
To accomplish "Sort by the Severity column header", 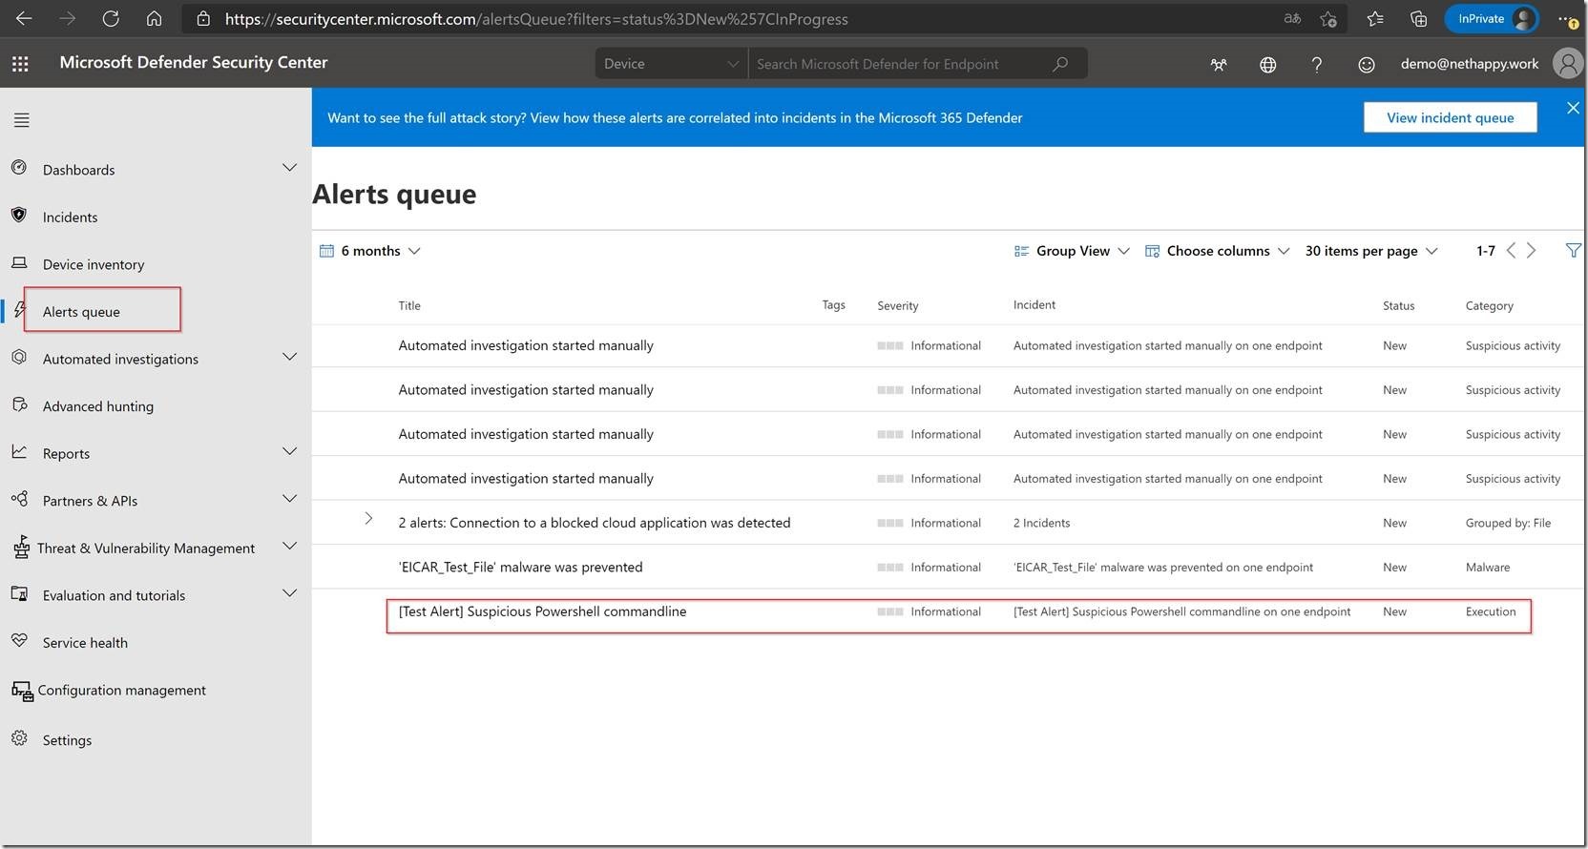I will [x=897, y=305].
